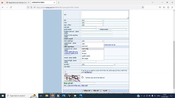
Task: Open a new browser tab
Action: coord(59,2)
